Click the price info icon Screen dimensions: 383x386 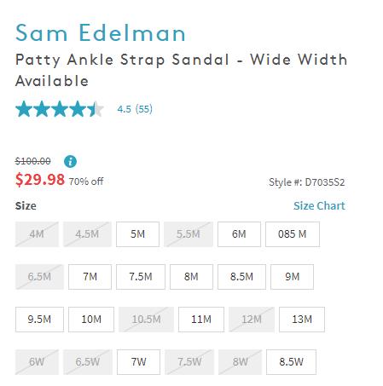tap(70, 162)
